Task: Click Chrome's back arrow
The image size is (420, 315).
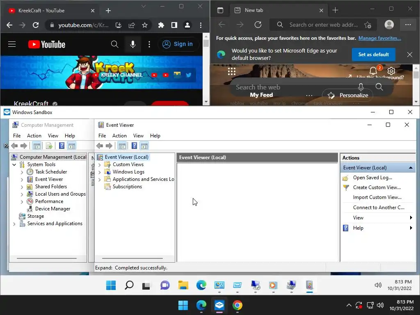Action: [9, 25]
